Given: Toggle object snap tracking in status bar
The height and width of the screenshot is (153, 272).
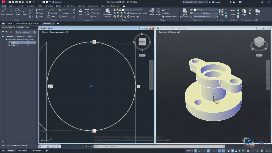Looking at the screenshot, I should (219, 151).
